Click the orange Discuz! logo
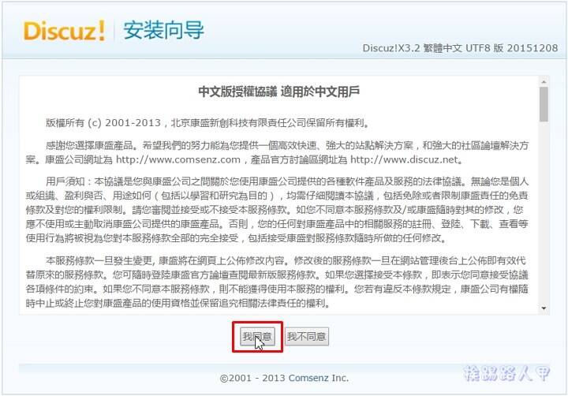The width and height of the screenshot is (568, 396). (65, 31)
